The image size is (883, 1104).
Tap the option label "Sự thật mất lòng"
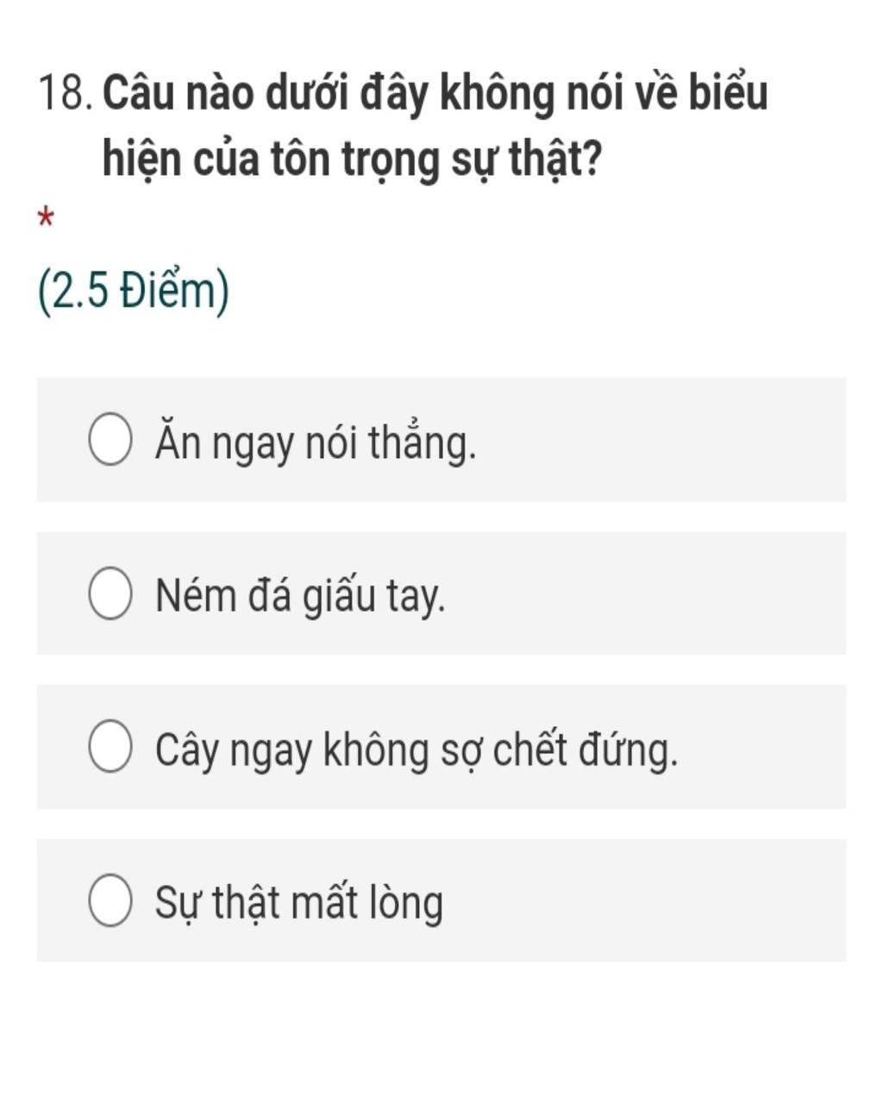298,903
